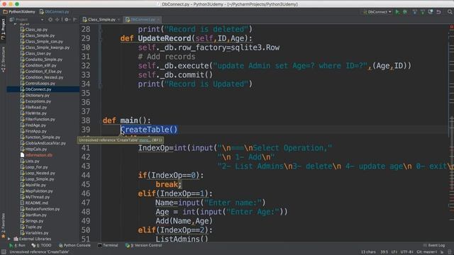Open the 6: TODO tool window

pyautogui.click(x=41, y=246)
